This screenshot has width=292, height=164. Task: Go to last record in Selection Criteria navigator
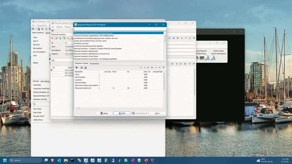[152, 67]
